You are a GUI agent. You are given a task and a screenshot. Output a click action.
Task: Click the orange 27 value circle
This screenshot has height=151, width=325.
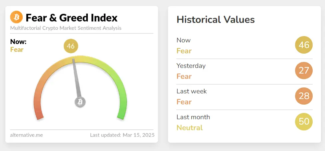coord(304,71)
